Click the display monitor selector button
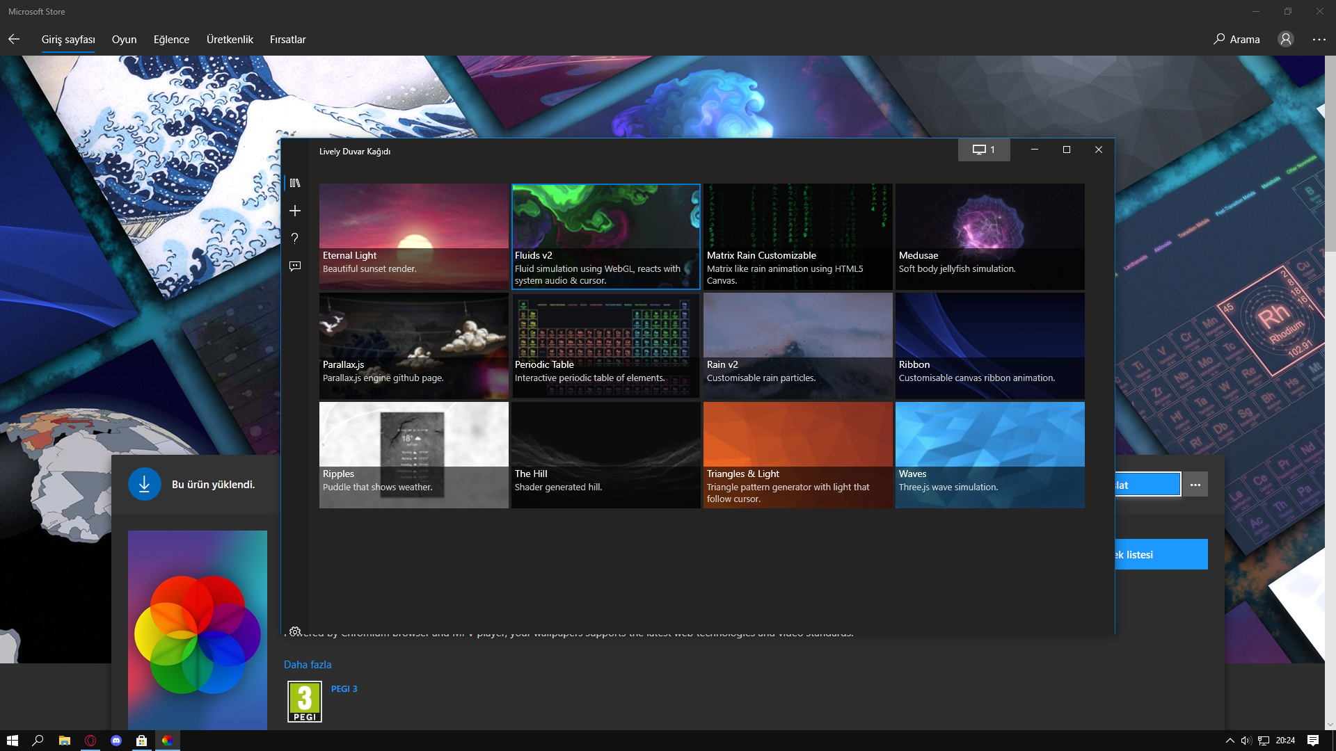 point(984,150)
